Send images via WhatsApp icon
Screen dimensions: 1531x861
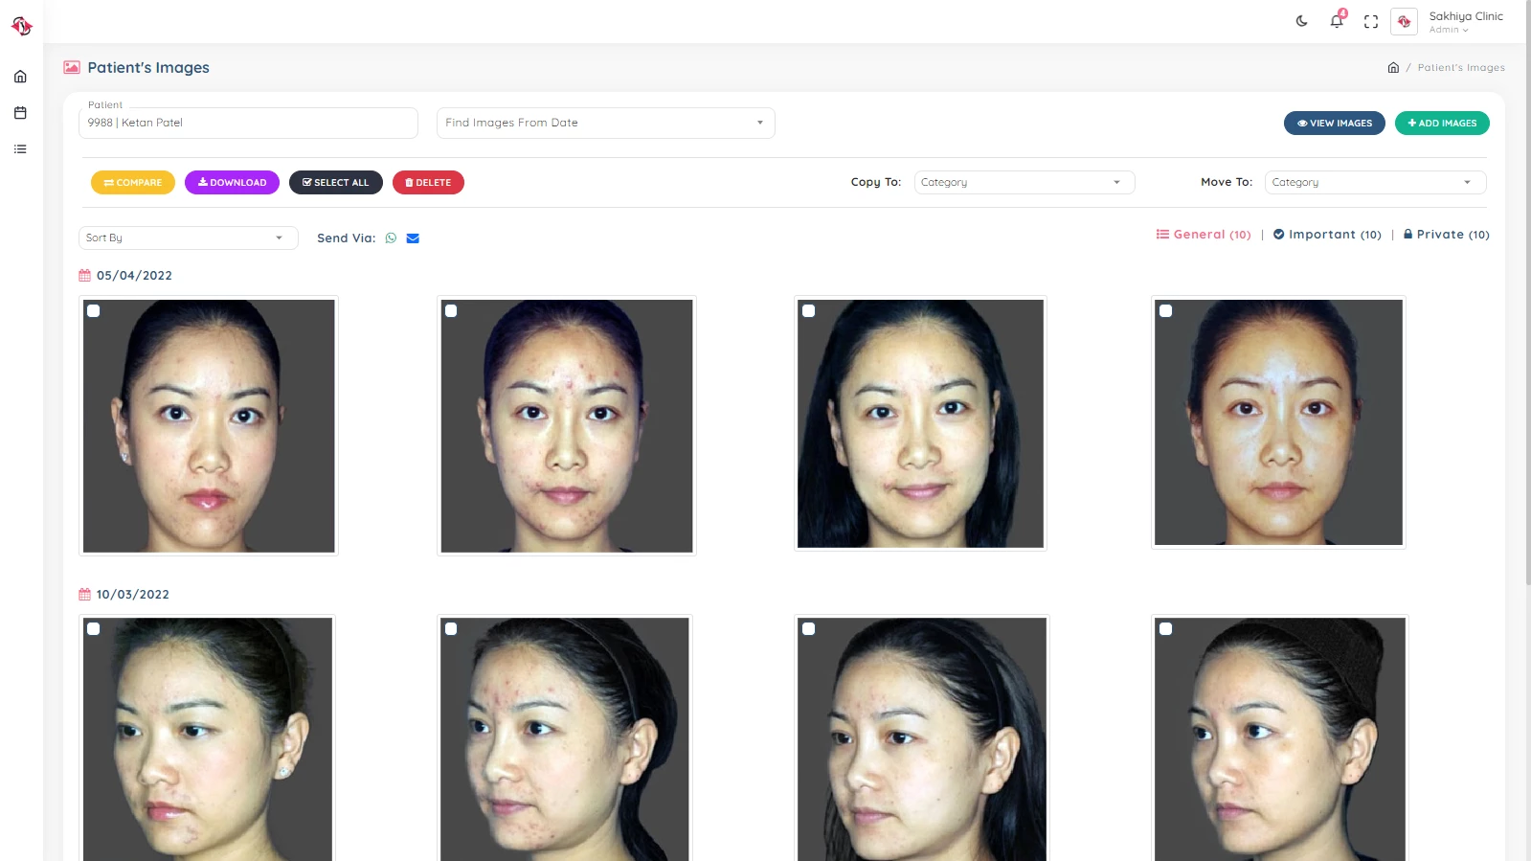(391, 238)
